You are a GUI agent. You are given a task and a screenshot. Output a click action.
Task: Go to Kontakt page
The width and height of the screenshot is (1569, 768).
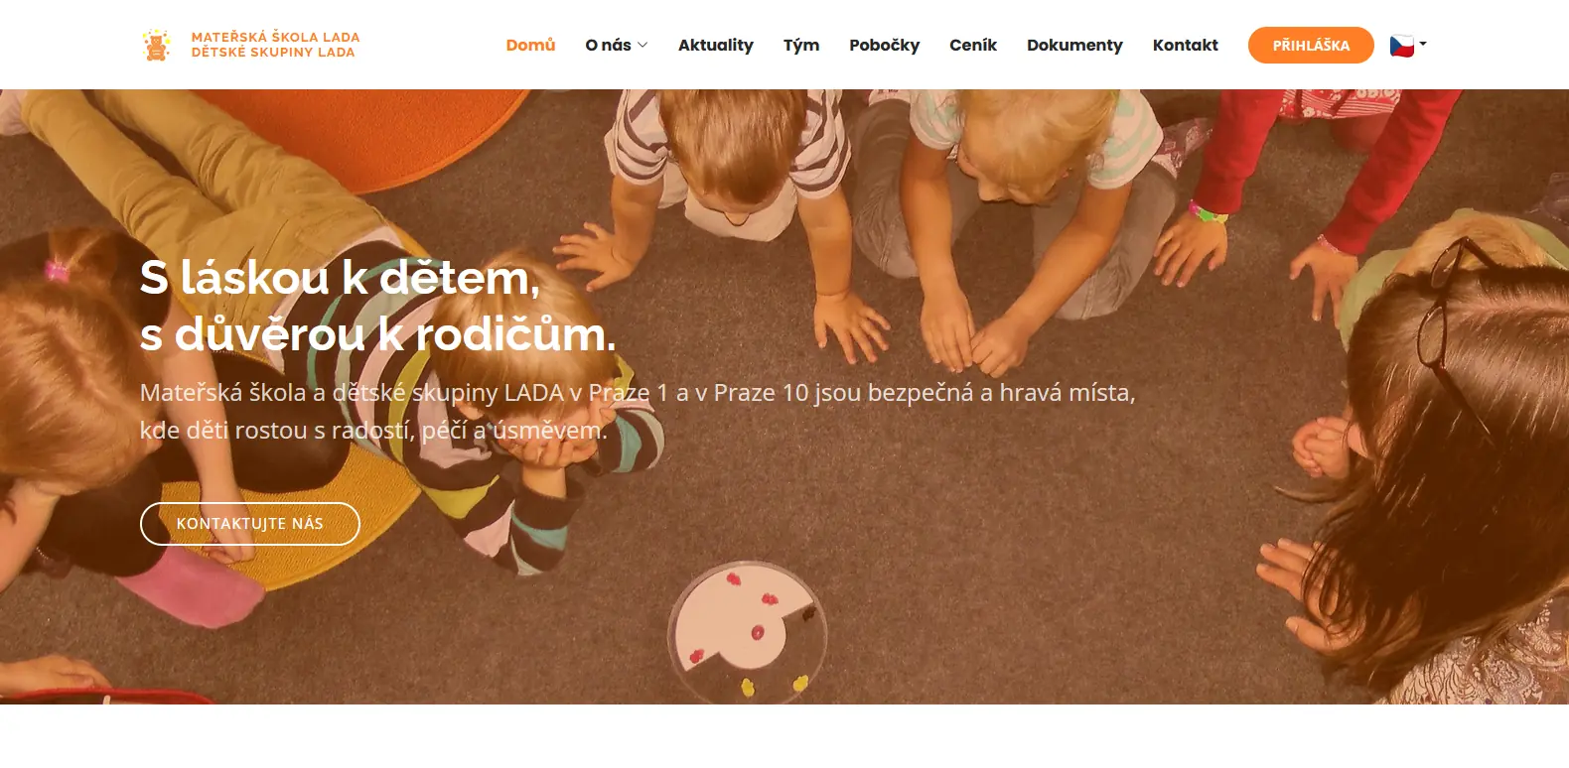tap(1185, 45)
